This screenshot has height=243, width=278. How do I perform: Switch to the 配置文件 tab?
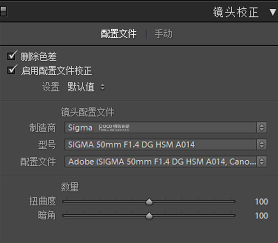[119, 34]
